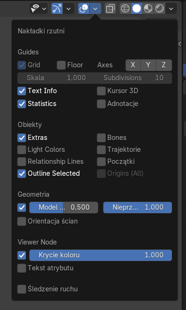Disable the Text Info checkbox
This screenshot has width=186, height=310.
click(22, 91)
